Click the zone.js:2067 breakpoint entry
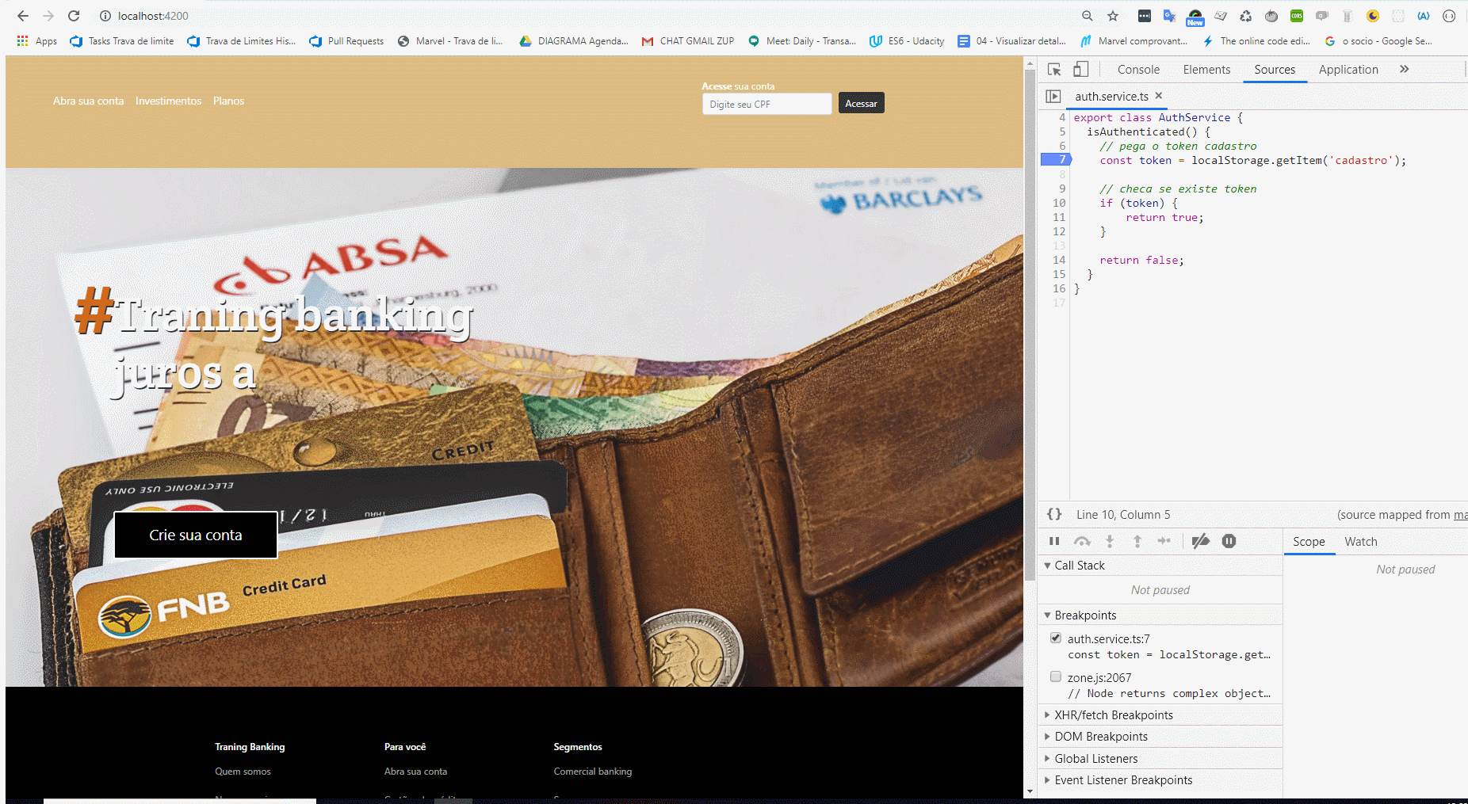The image size is (1468, 804). (1168, 685)
